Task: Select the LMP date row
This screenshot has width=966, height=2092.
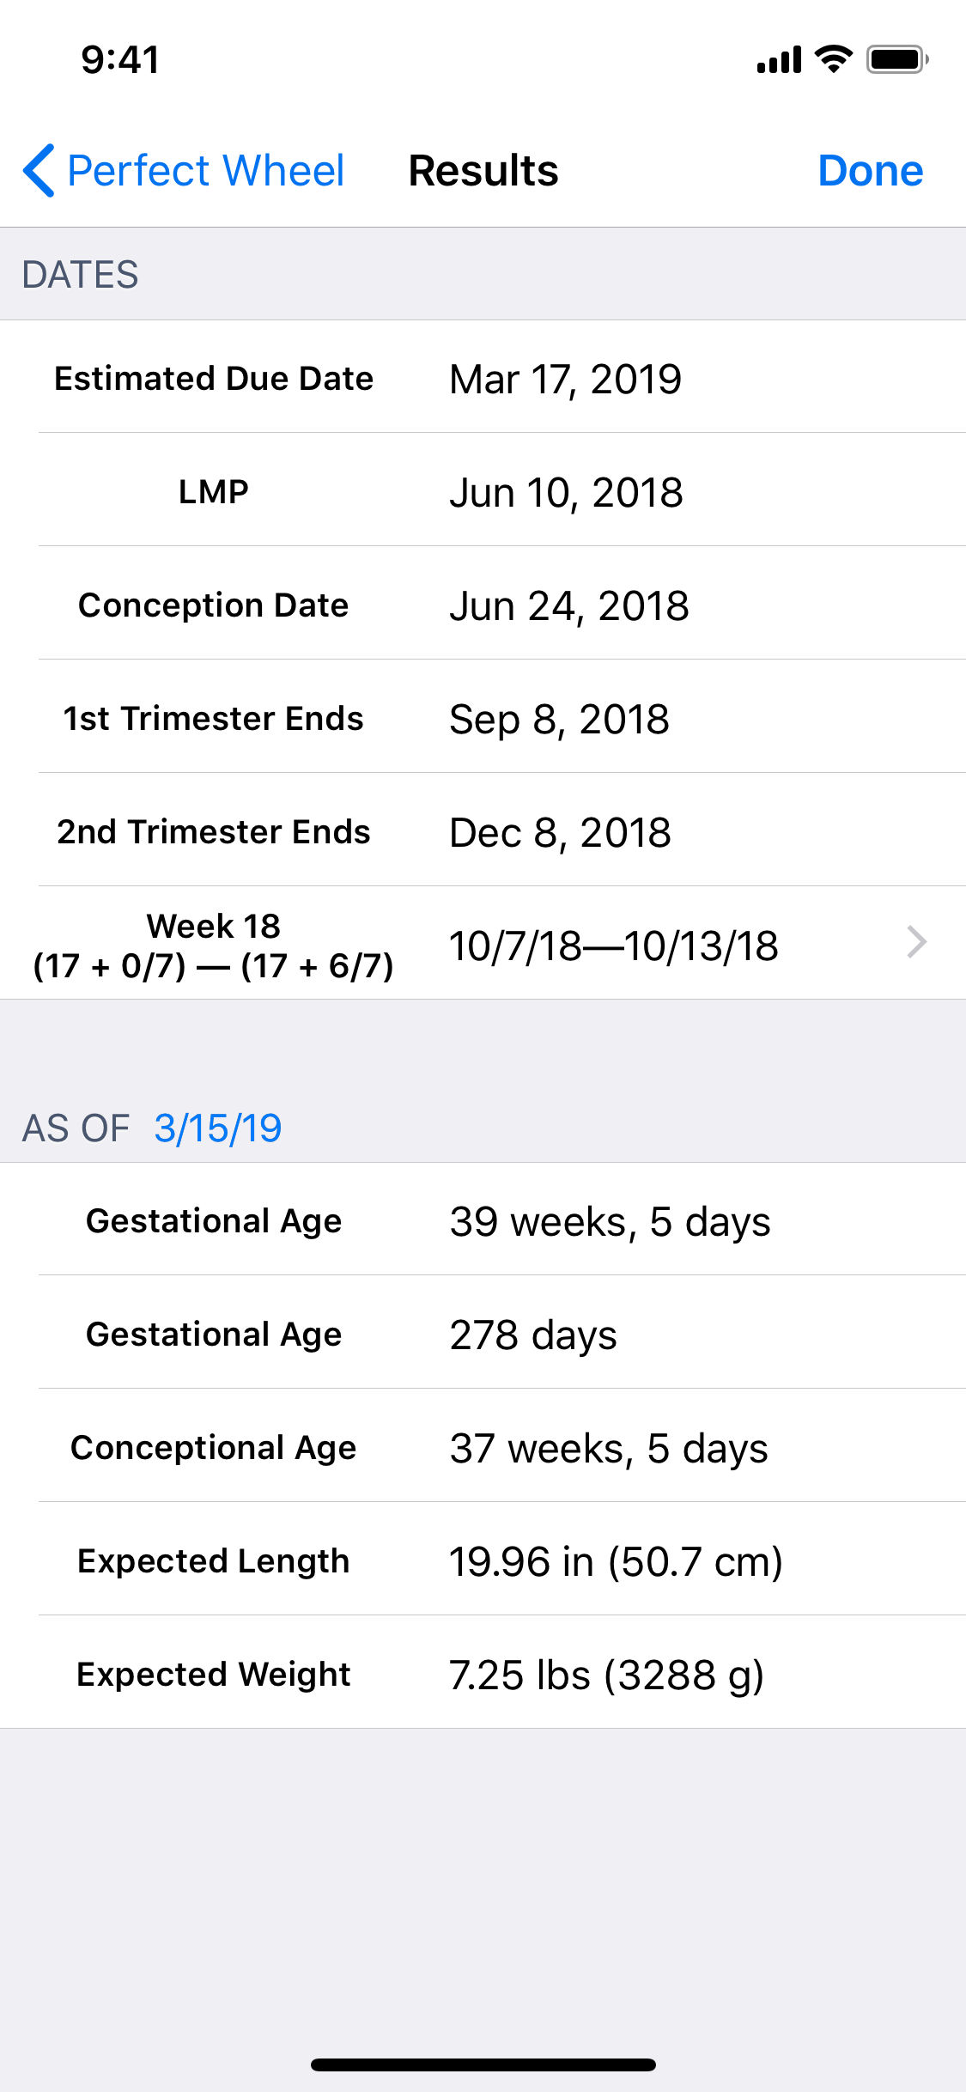Action: pos(483,490)
